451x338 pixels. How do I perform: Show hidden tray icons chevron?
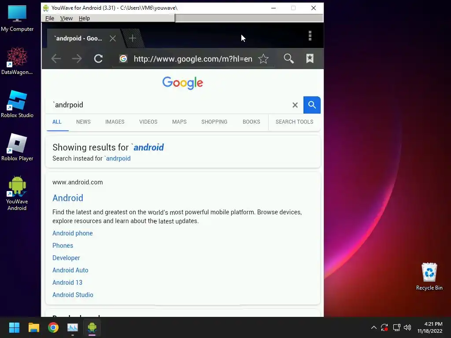[x=373, y=327]
